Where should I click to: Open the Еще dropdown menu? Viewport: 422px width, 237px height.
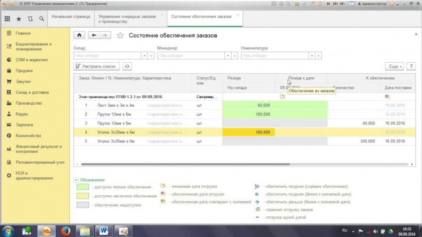click(x=394, y=66)
